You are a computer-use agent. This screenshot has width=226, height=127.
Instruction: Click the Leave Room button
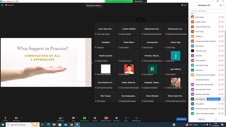tap(181, 119)
